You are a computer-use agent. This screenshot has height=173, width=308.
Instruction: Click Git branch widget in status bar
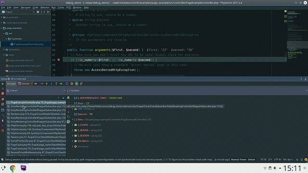click(288, 160)
